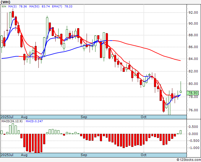
Task: Click the (WH) ticker title
Action: click(6, 2)
